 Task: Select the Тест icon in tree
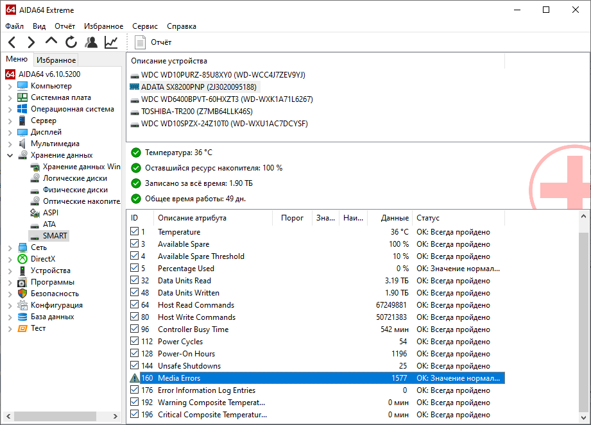[x=22, y=328]
